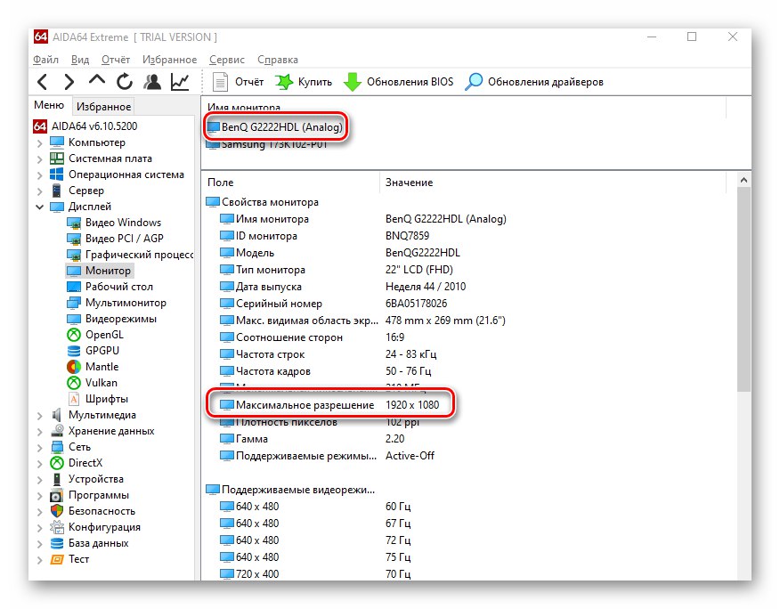Expand the Сеть category in the sidebar
Screen dimensions: 780x609
39,446
